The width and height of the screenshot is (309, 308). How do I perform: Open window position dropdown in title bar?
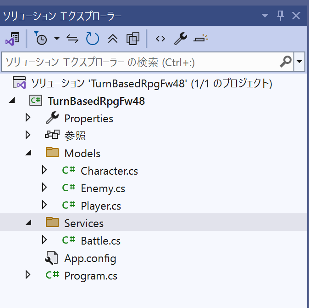click(265, 16)
